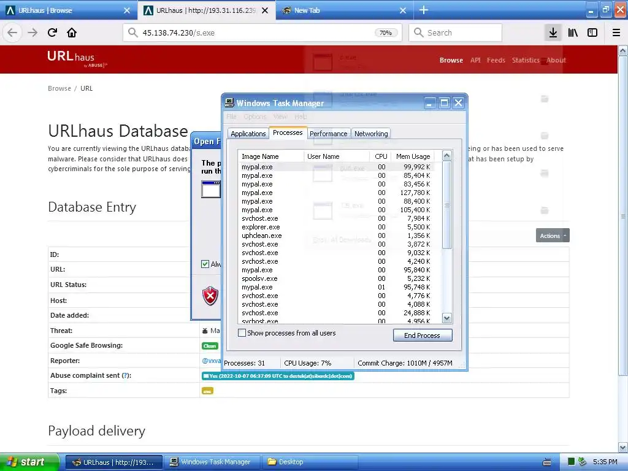628x471 pixels.
Task: Toggle Show processes from all users
Action: coord(242,333)
